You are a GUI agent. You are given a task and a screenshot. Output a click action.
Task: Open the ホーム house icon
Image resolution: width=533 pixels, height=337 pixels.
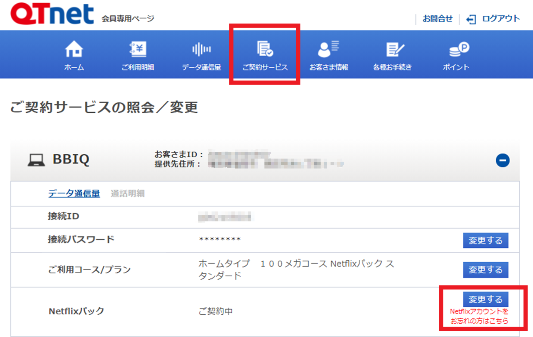74,50
